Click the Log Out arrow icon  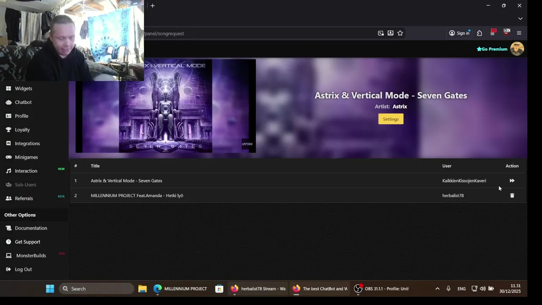(8, 269)
